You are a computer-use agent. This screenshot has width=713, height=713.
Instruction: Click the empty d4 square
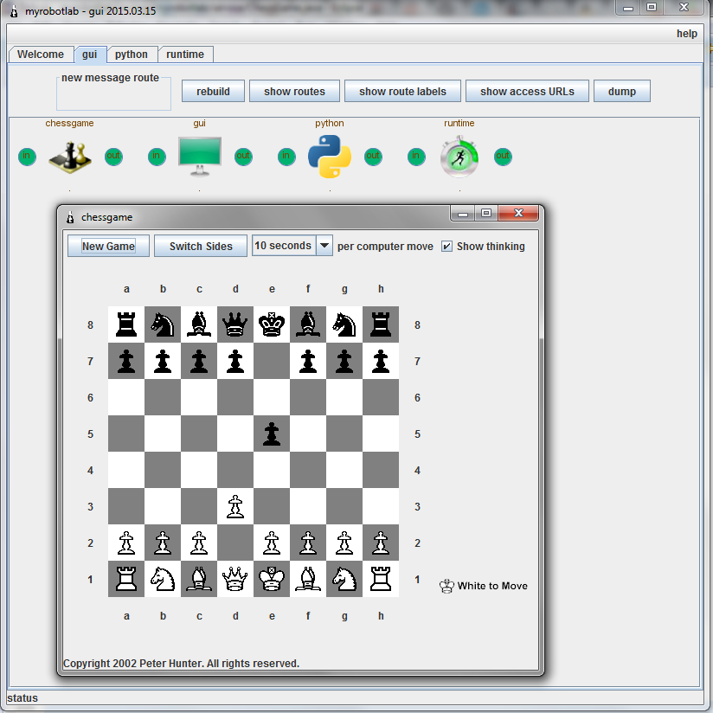[235, 470]
